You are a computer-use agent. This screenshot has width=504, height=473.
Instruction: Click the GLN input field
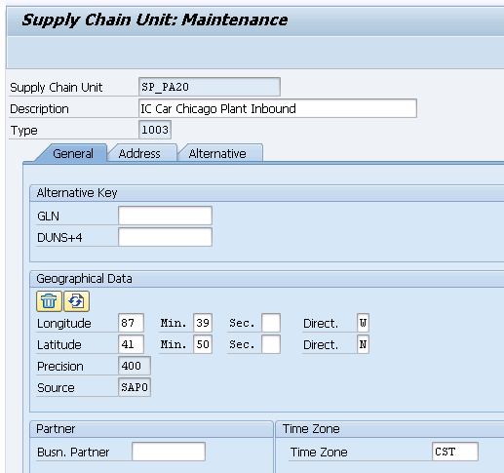tap(165, 216)
